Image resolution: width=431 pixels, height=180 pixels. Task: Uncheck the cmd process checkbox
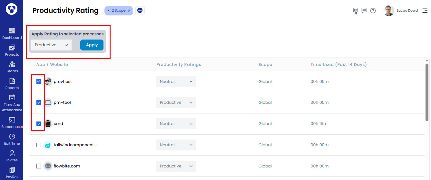tap(39, 124)
